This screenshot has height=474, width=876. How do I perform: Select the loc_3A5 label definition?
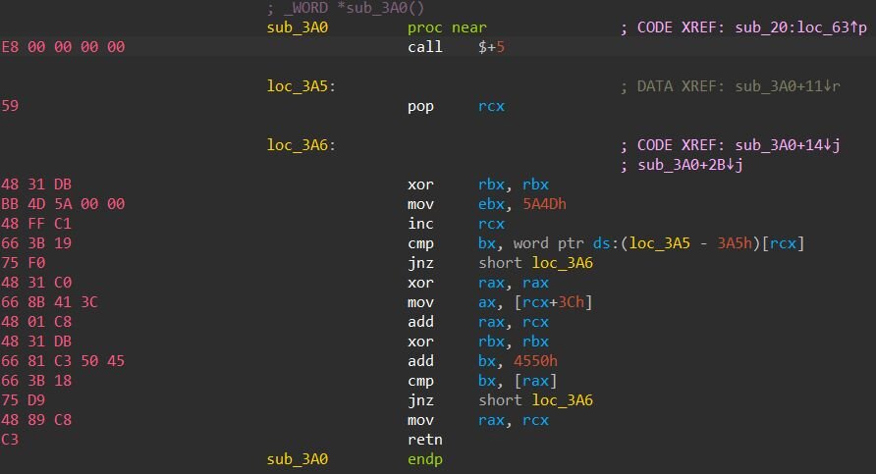299,86
